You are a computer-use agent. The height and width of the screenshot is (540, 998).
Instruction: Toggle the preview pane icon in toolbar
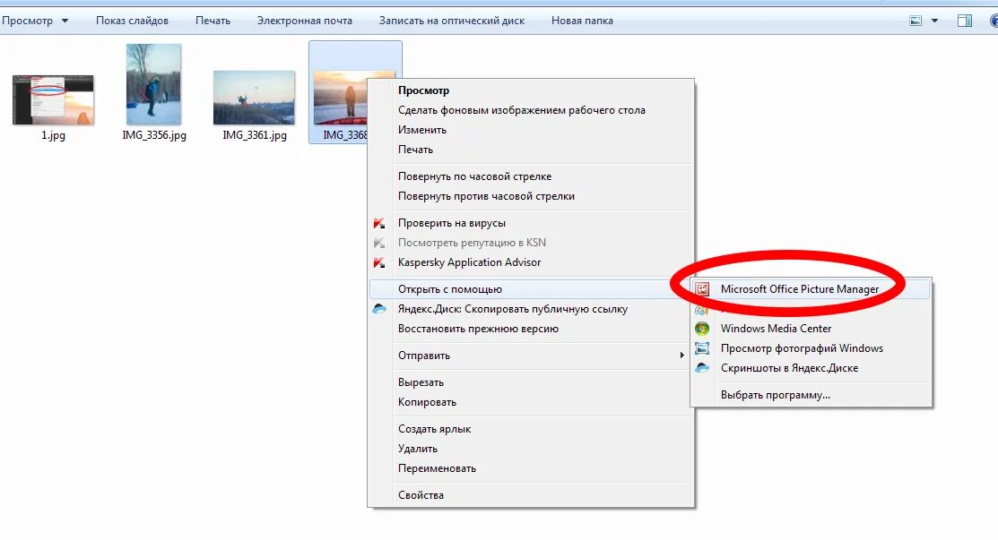[x=964, y=21]
